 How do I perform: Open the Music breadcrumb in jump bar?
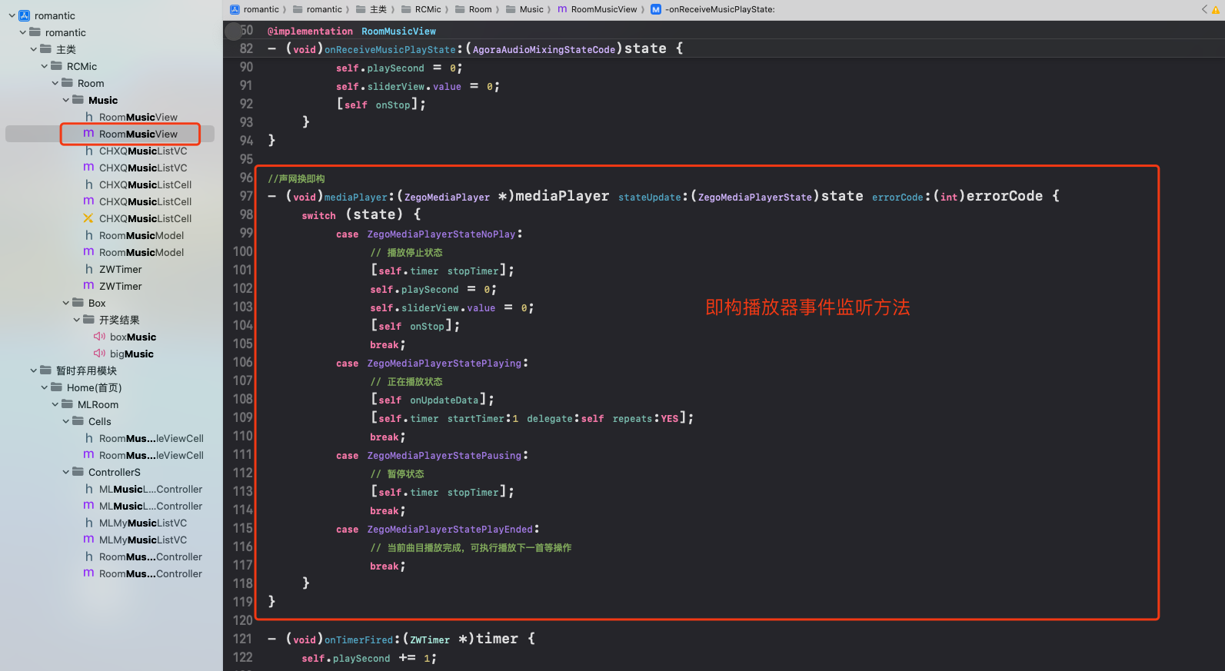point(525,9)
